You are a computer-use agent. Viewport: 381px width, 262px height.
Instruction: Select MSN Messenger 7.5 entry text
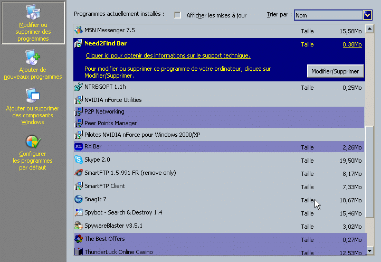[x=110, y=30]
